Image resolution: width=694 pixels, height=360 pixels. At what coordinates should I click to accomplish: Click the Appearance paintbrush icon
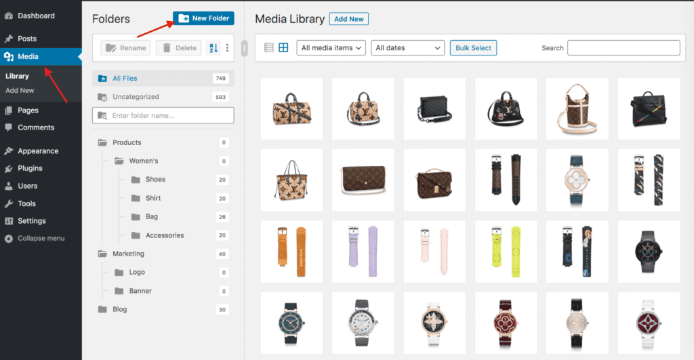click(9, 151)
